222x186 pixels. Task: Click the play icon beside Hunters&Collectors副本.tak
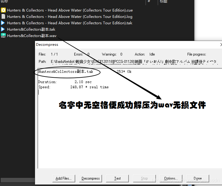[x=3, y=29]
